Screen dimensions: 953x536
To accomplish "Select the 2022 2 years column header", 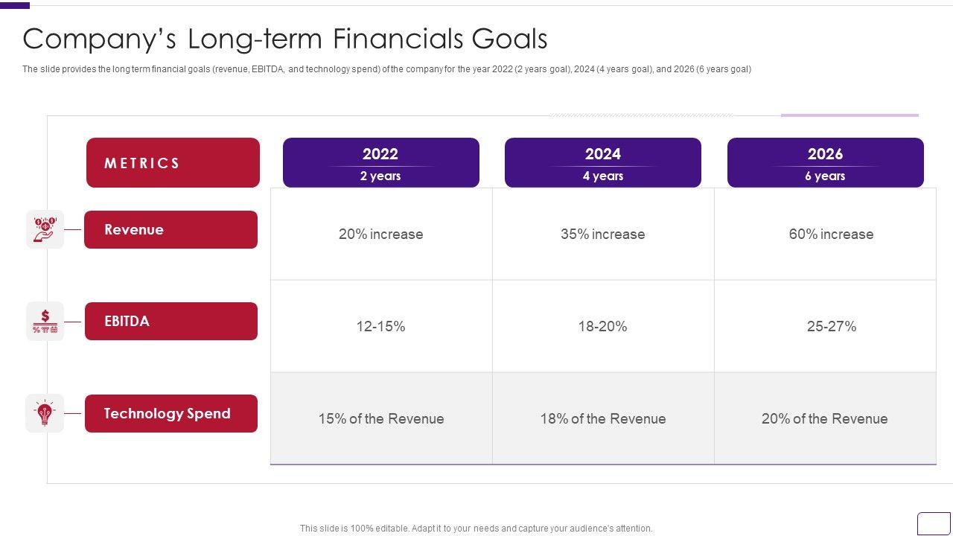I will pos(380,162).
